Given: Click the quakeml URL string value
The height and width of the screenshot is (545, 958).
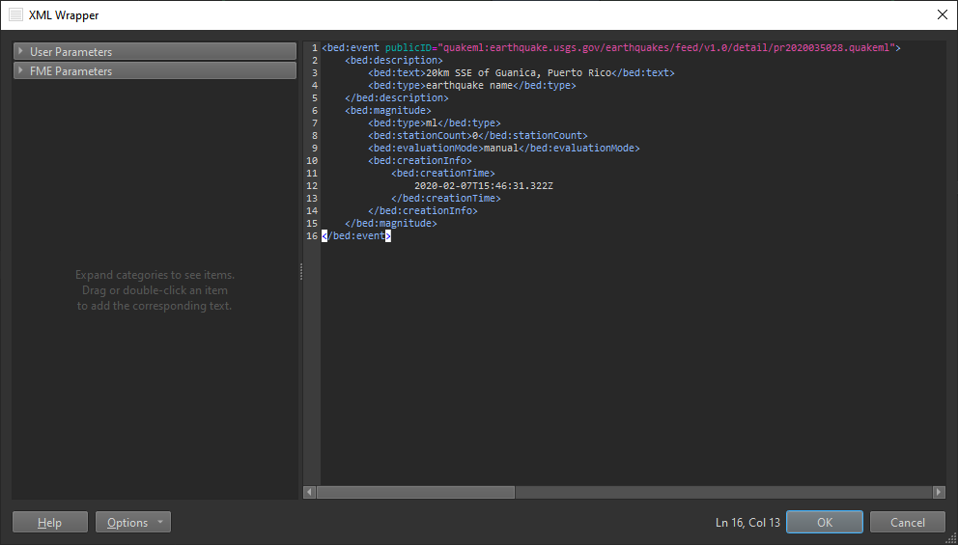Looking at the screenshot, I should pyautogui.click(x=666, y=47).
